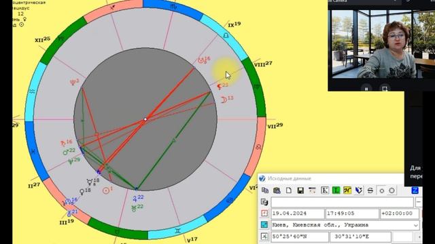Viewport: 435px width, 244px height.
Task: Click the Paste data icon in Исходные данные toolbar
Action: (x=277, y=190)
